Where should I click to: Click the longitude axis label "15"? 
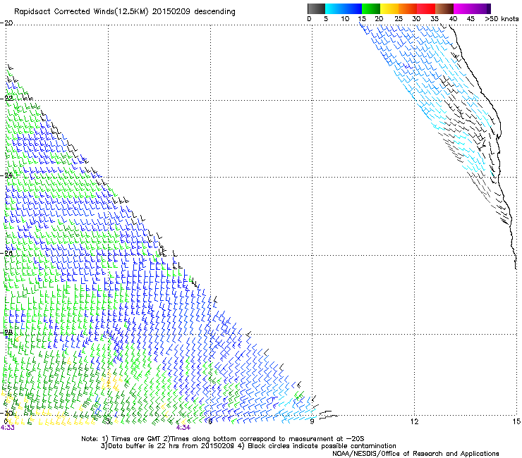516,421
